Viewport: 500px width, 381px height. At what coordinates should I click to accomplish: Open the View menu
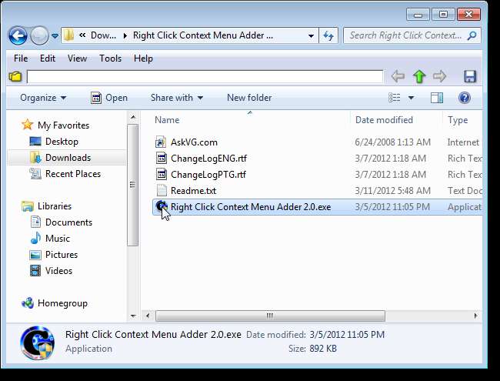point(77,58)
